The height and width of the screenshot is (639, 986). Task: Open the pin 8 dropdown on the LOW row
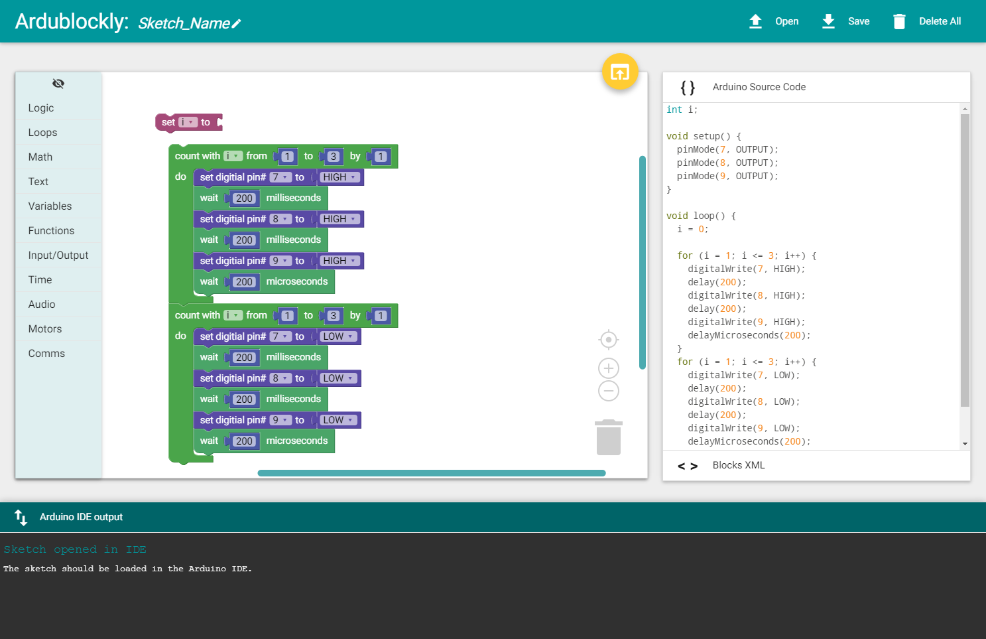(280, 378)
